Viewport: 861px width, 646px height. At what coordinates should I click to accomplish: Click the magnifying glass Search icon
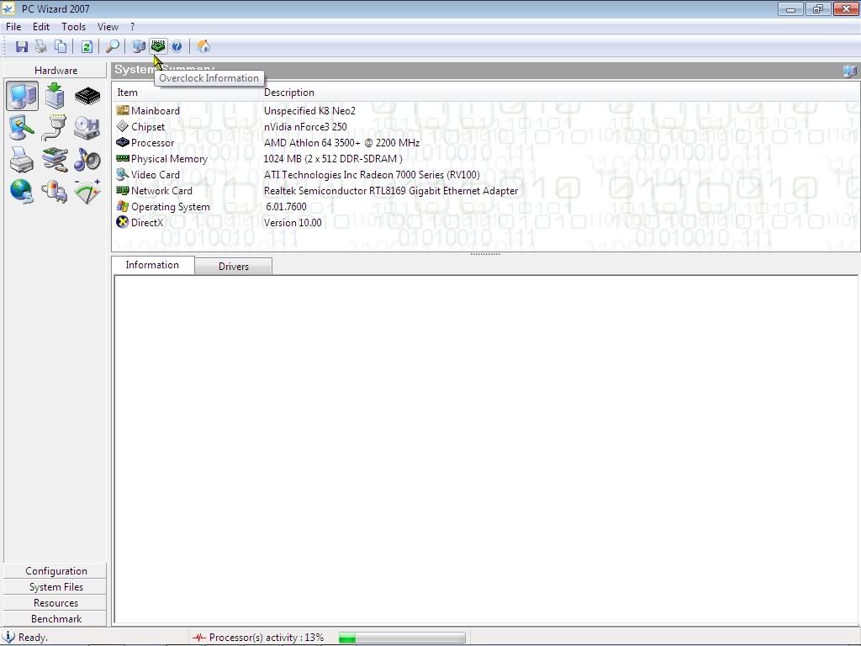112,47
